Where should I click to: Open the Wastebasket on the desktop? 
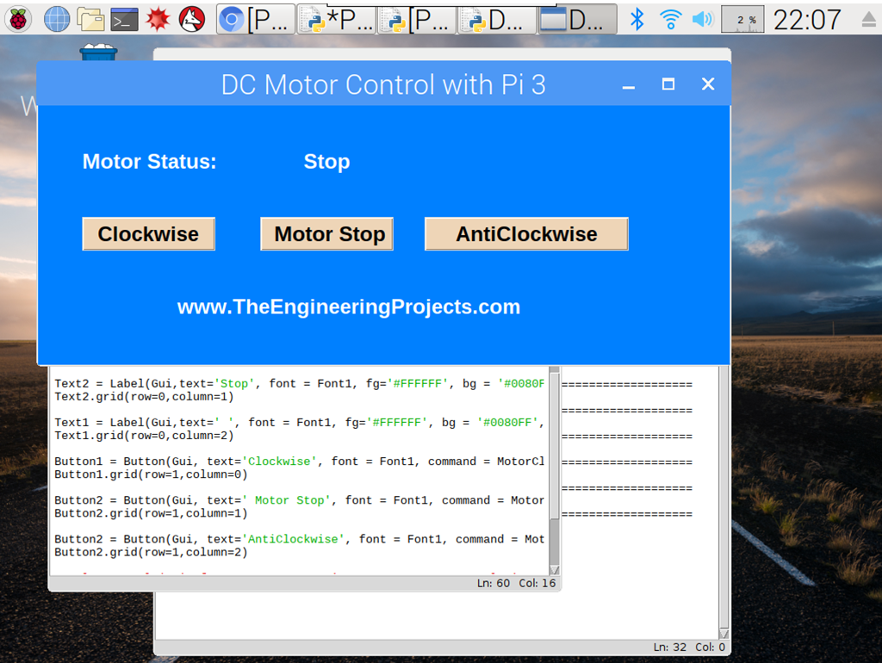(98, 53)
